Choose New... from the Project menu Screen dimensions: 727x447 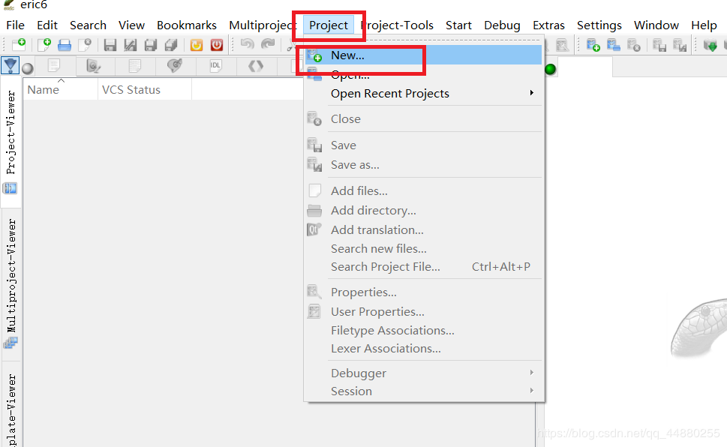tap(423, 55)
